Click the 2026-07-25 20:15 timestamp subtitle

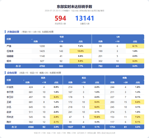(x=52, y=11)
